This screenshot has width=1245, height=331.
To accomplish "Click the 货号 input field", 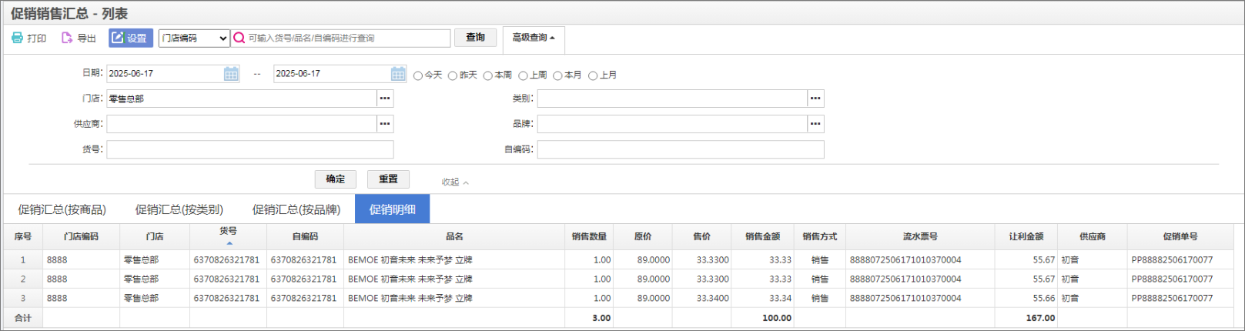I will (x=249, y=149).
